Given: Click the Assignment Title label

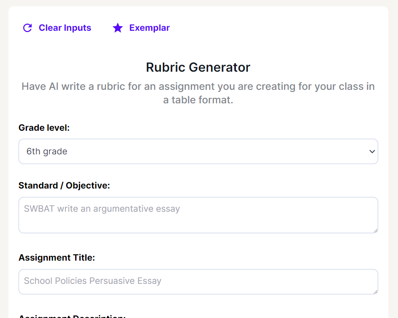Looking at the screenshot, I should 57,258.
